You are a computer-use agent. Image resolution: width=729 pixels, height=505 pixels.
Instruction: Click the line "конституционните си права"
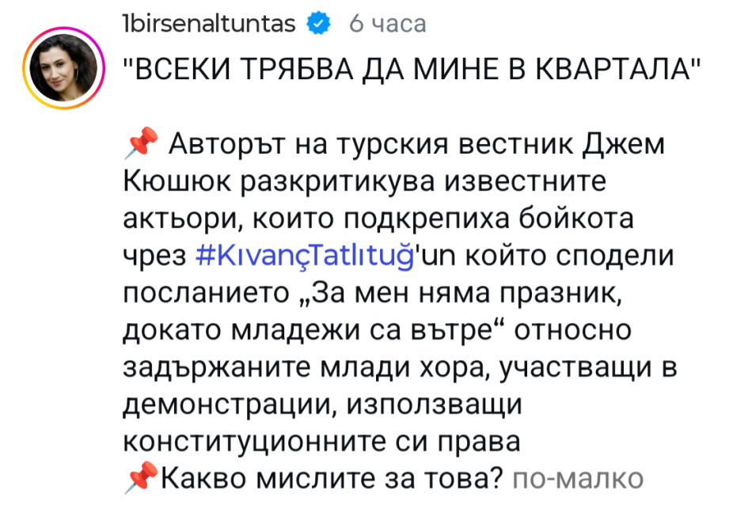[321, 441]
